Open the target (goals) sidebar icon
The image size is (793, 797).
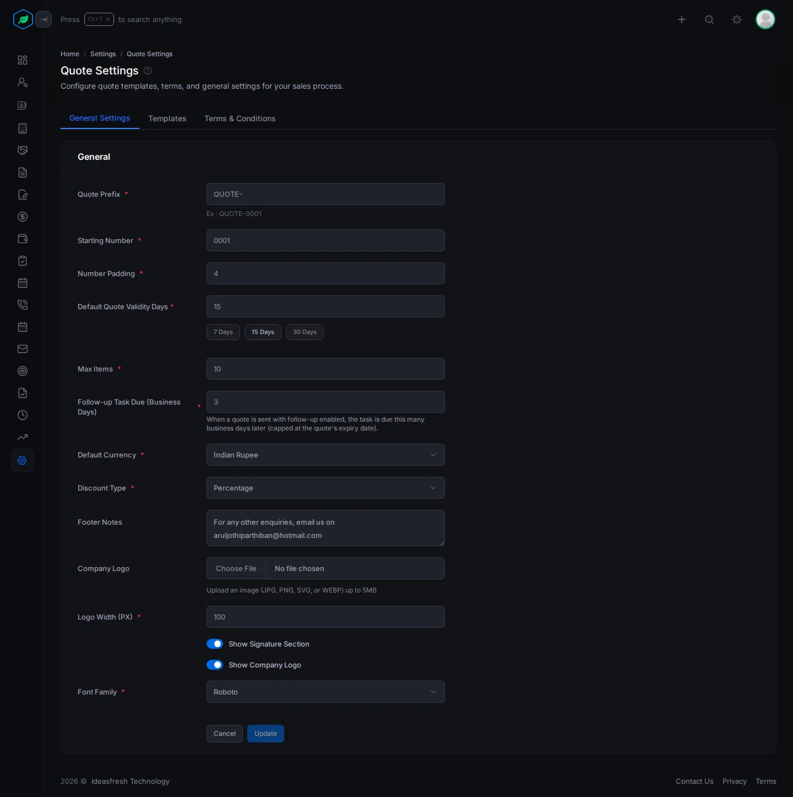coord(23,371)
